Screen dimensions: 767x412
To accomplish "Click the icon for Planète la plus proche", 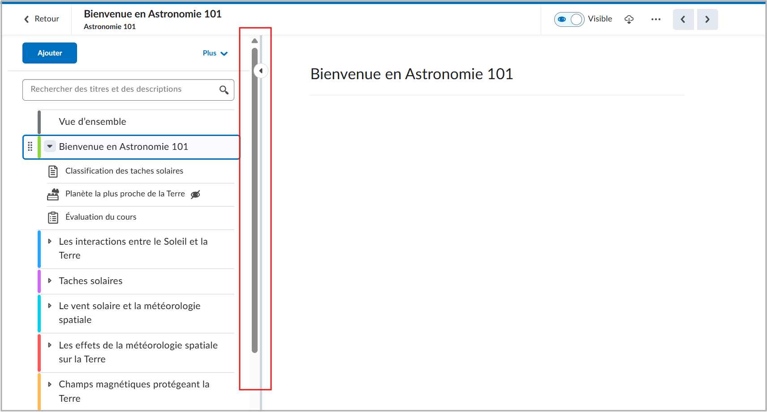I will coord(53,194).
